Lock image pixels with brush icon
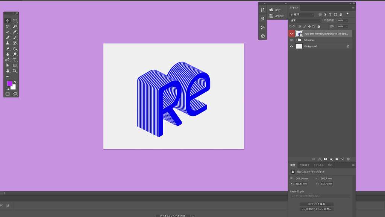Image resolution: width=385 pixels, height=217 pixels. (305, 26)
